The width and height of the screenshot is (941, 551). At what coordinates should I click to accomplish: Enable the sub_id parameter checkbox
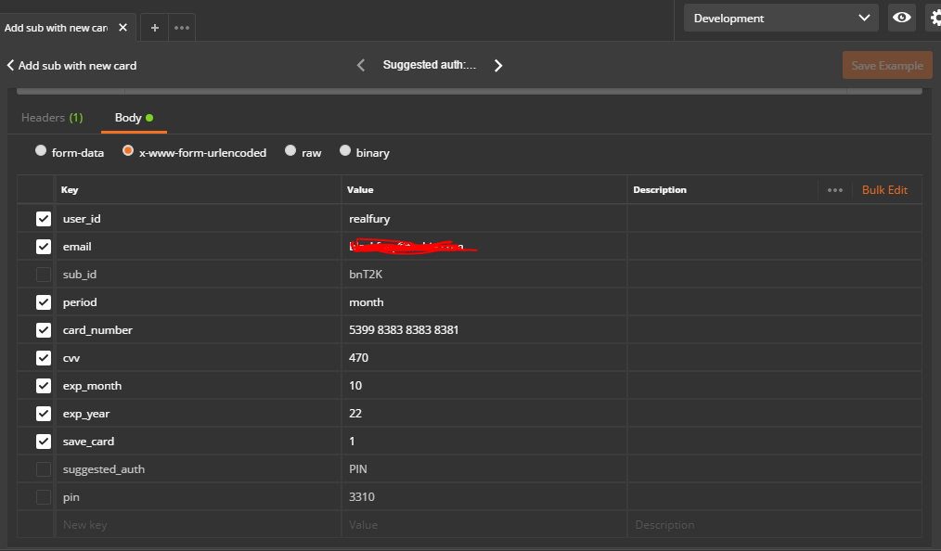pyautogui.click(x=43, y=274)
